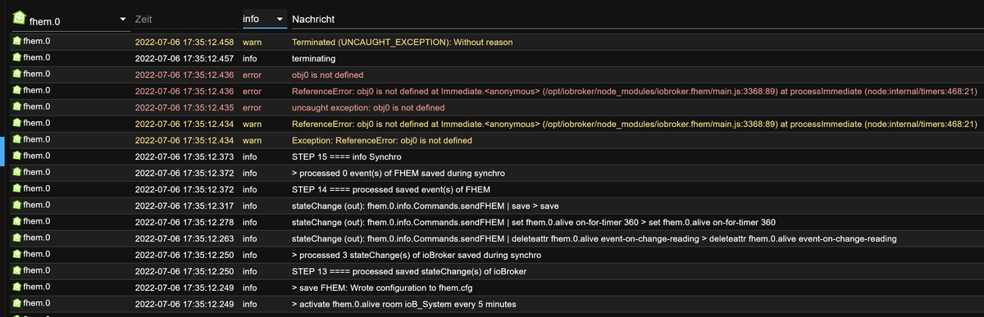Click fhem icon on first obj0 error row
Viewport: 984px width, 317px height.
16,75
